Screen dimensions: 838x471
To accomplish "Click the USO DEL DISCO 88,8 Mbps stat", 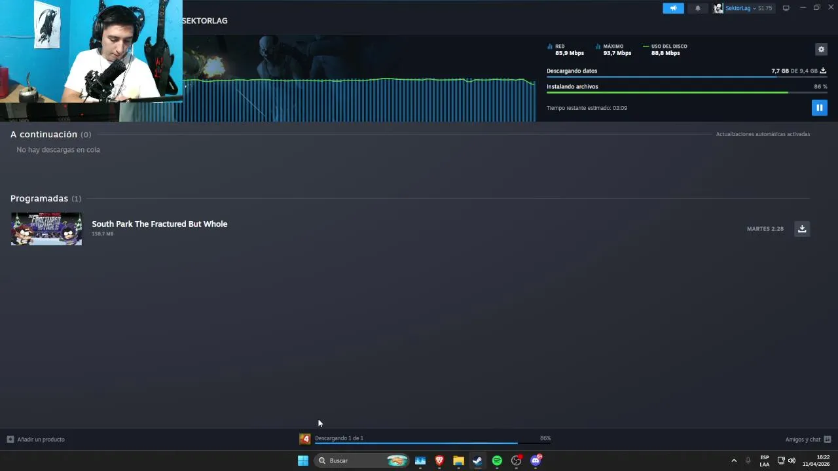I will pyautogui.click(x=665, y=50).
